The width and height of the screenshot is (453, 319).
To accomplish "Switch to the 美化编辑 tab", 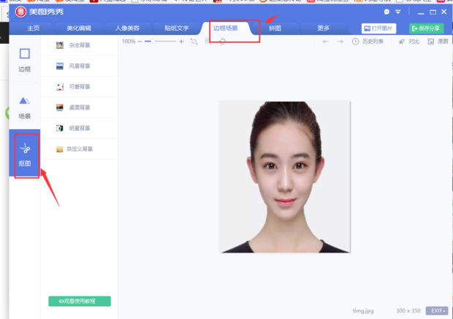I will click(x=79, y=28).
